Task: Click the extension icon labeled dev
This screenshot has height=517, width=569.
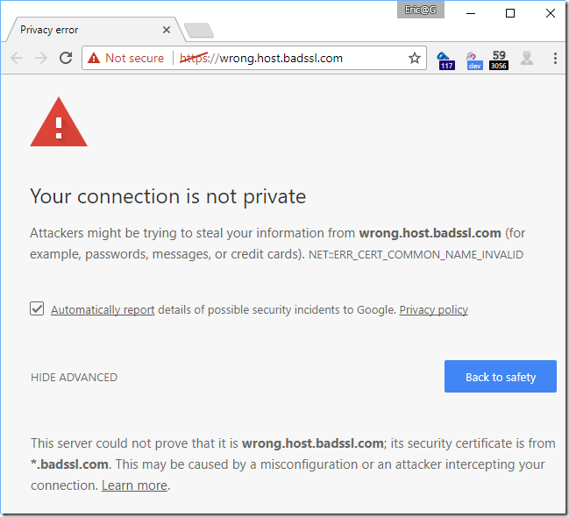Action: [x=473, y=60]
